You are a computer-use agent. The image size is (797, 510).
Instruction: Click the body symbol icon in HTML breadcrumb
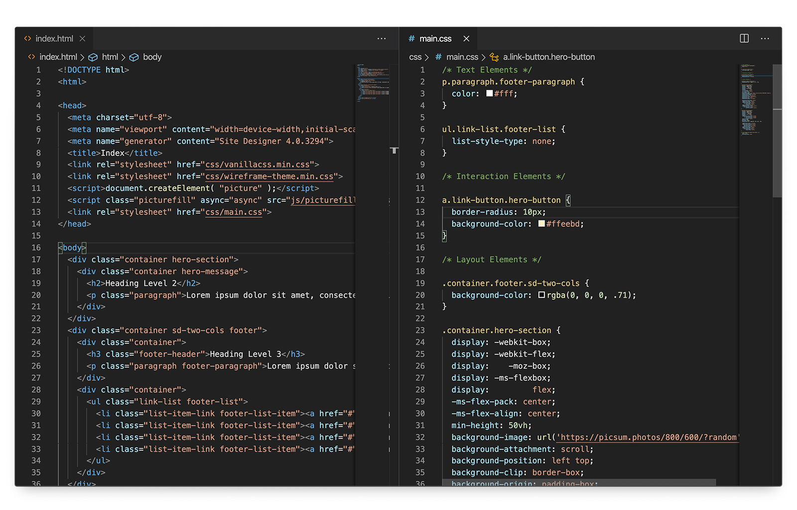(134, 57)
